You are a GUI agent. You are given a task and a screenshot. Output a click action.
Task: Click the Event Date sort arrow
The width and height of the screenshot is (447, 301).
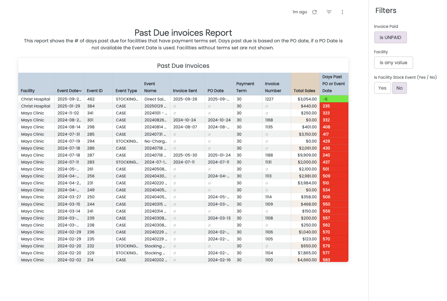(x=80, y=91)
